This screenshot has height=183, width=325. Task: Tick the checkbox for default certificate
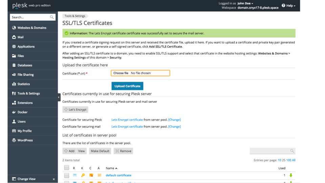[67, 175]
